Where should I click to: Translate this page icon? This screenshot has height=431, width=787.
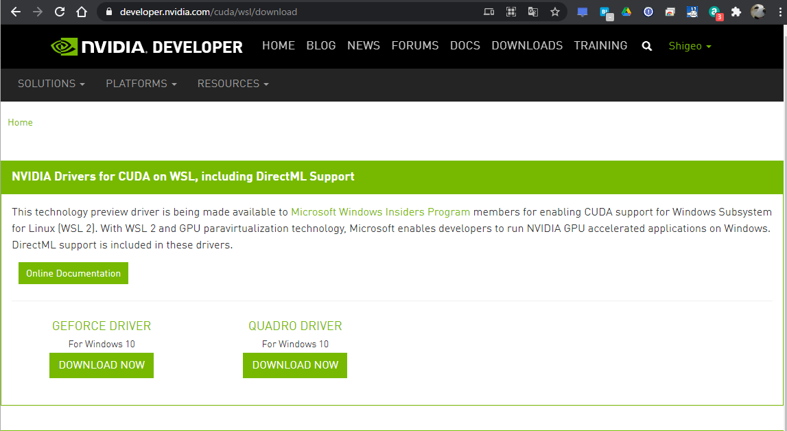(x=533, y=12)
